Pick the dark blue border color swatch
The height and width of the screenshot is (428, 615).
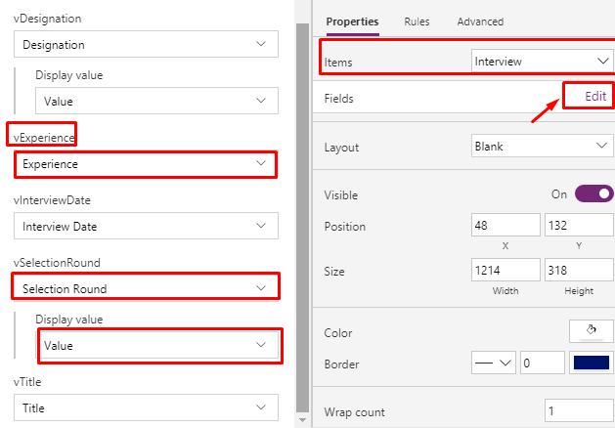click(592, 363)
